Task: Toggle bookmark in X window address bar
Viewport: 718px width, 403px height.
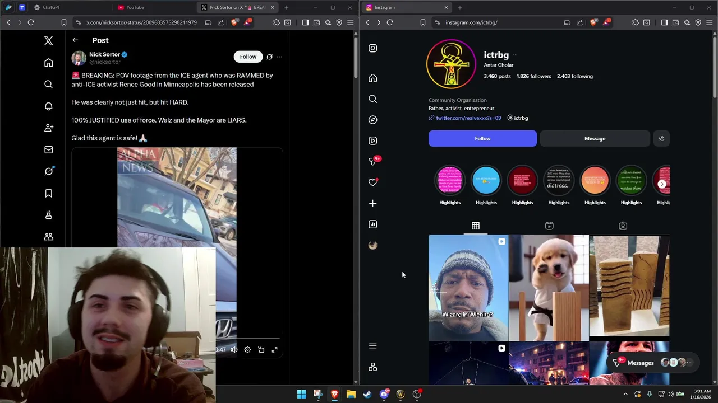Action: click(x=64, y=22)
